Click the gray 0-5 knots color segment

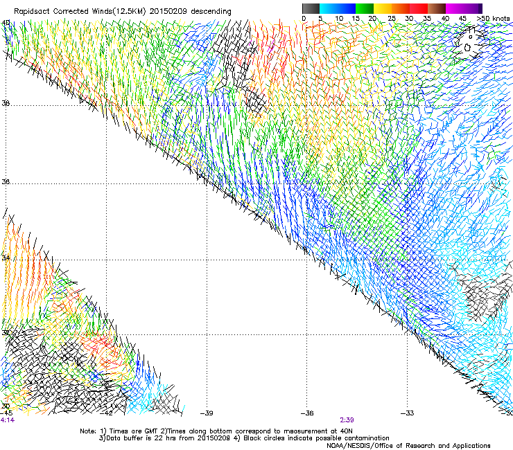tap(311, 8)
